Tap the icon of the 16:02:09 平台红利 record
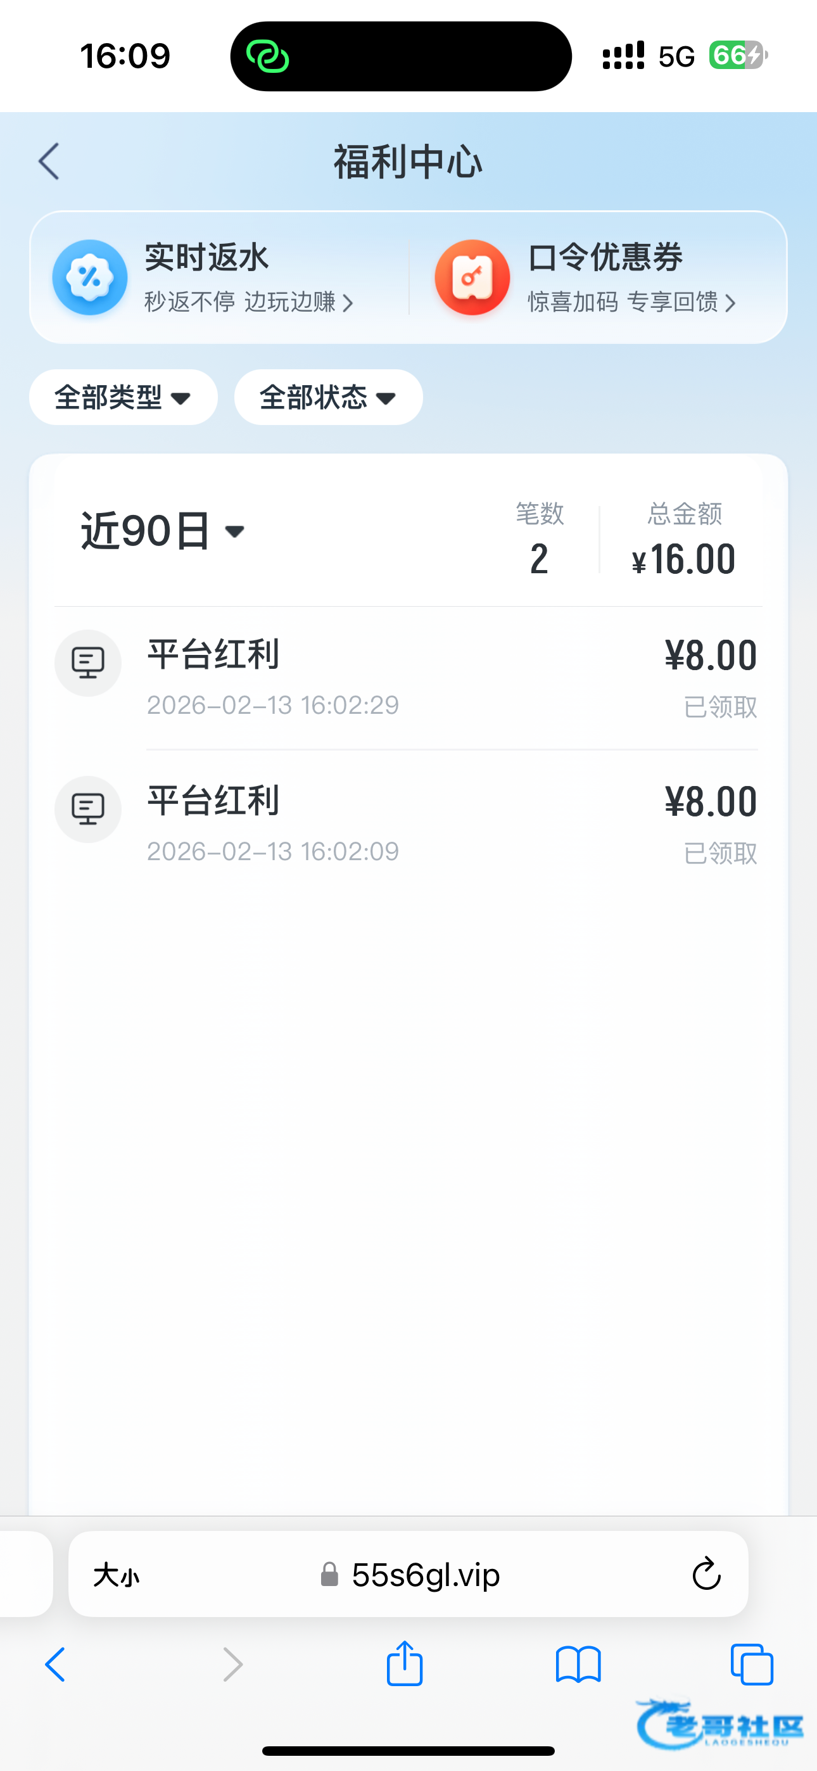This screenshot has height=1771, width=817. (x=88, y=809)
